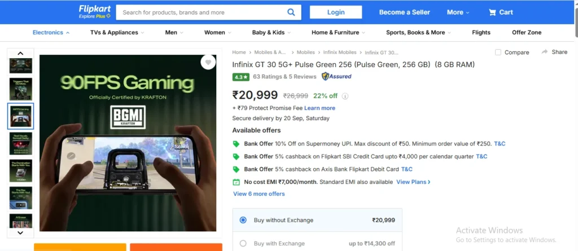Image resolution: width=578 pixels, height=251 pixels.
Task: Expand the More dropdown in header
Action: point(458,12)
